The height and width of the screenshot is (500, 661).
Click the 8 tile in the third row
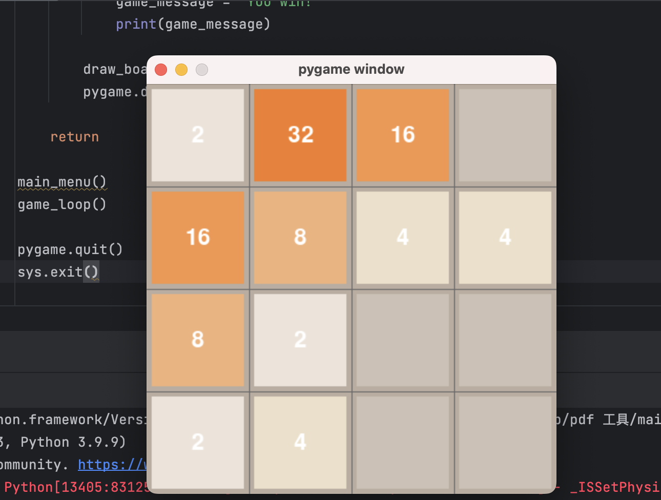tap(198, 340)
